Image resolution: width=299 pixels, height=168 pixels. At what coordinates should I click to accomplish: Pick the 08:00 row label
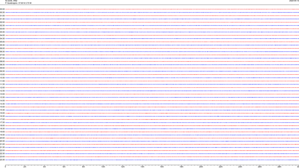coord(2,62)
